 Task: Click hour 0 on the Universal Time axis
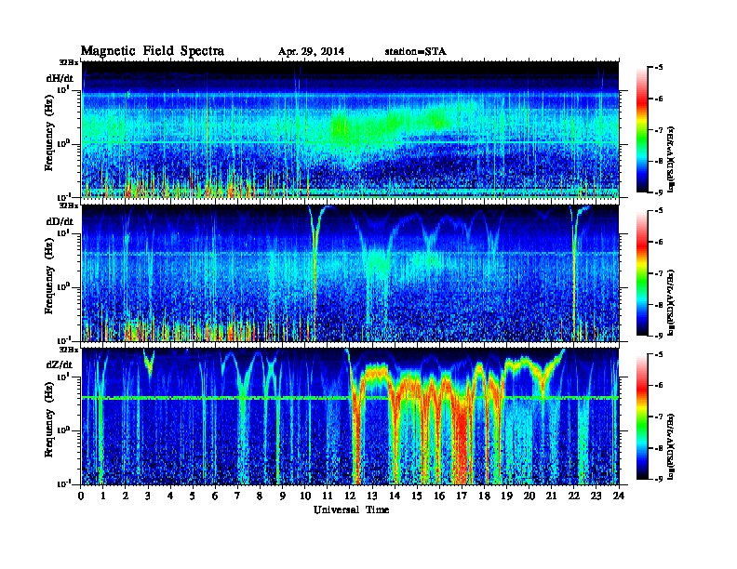pyautogui.click(x=81, y=496)
